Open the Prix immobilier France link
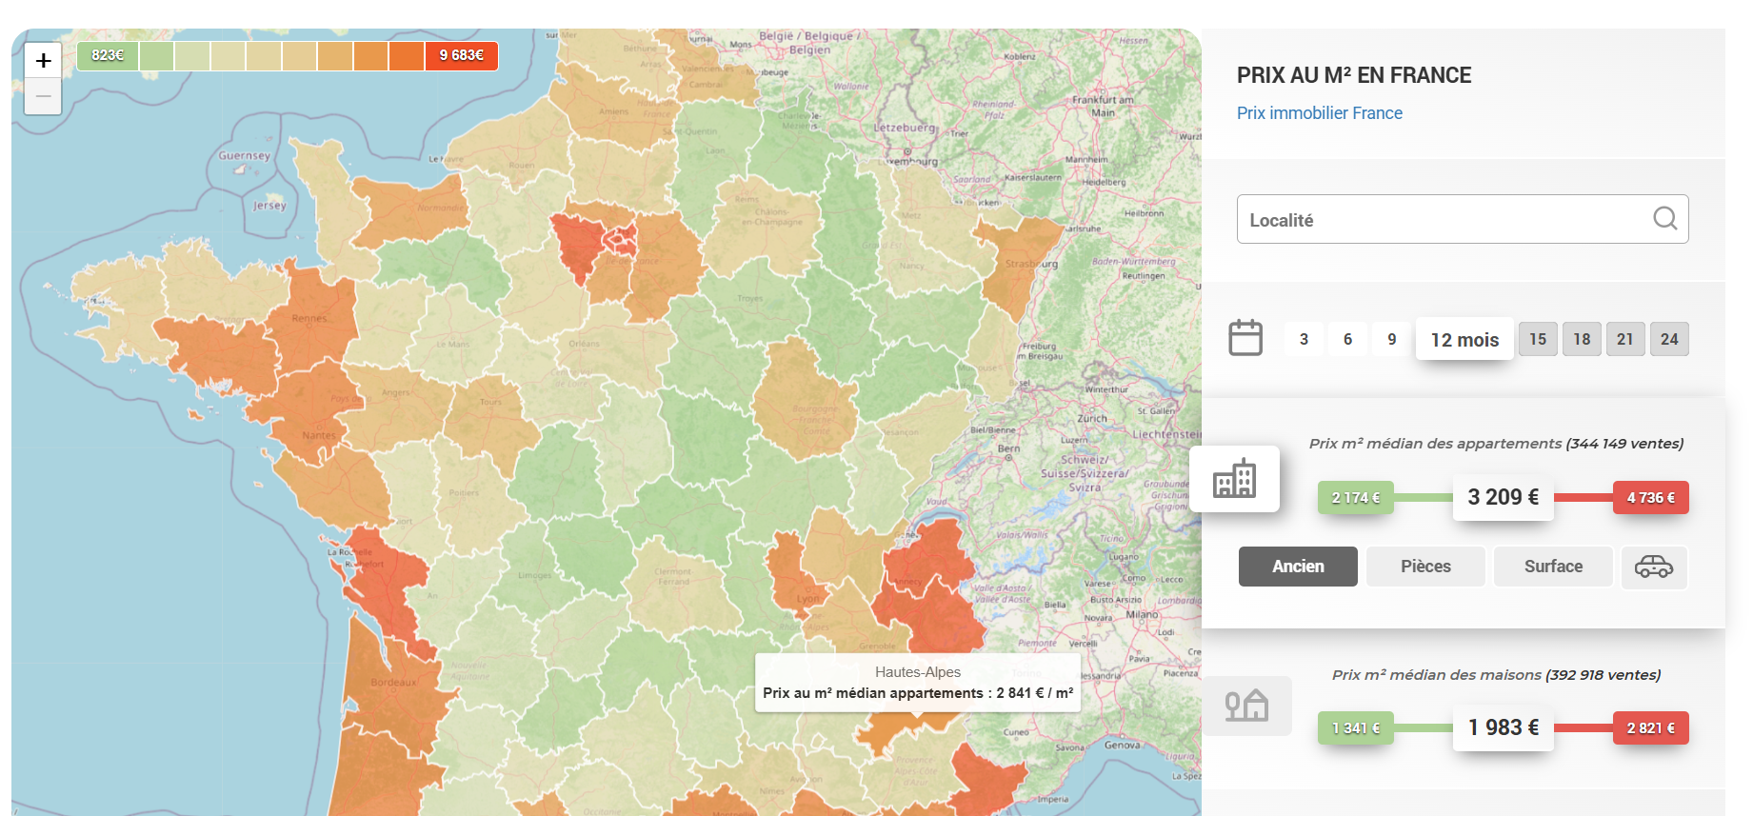 pyautogui.click(x=1319, y=113)
